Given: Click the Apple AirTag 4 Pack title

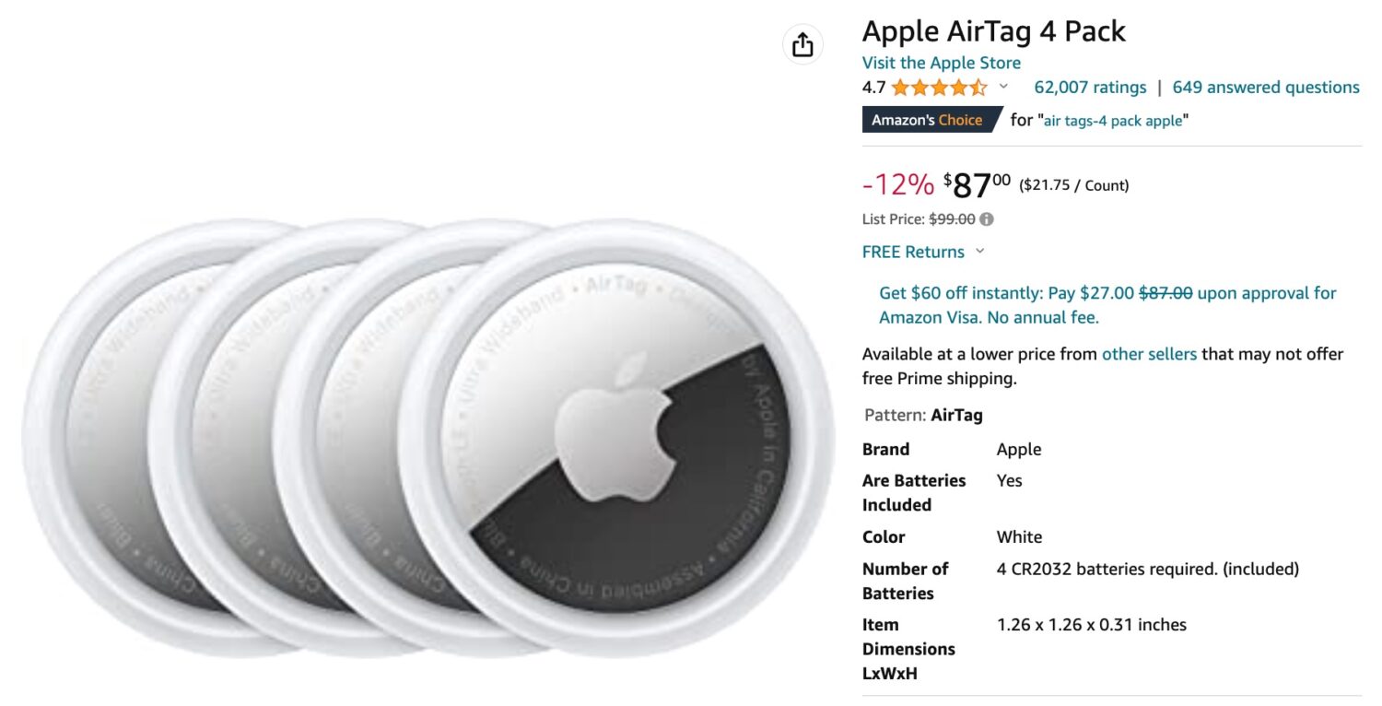Looking at the screenshot, I should coord(993,30).
